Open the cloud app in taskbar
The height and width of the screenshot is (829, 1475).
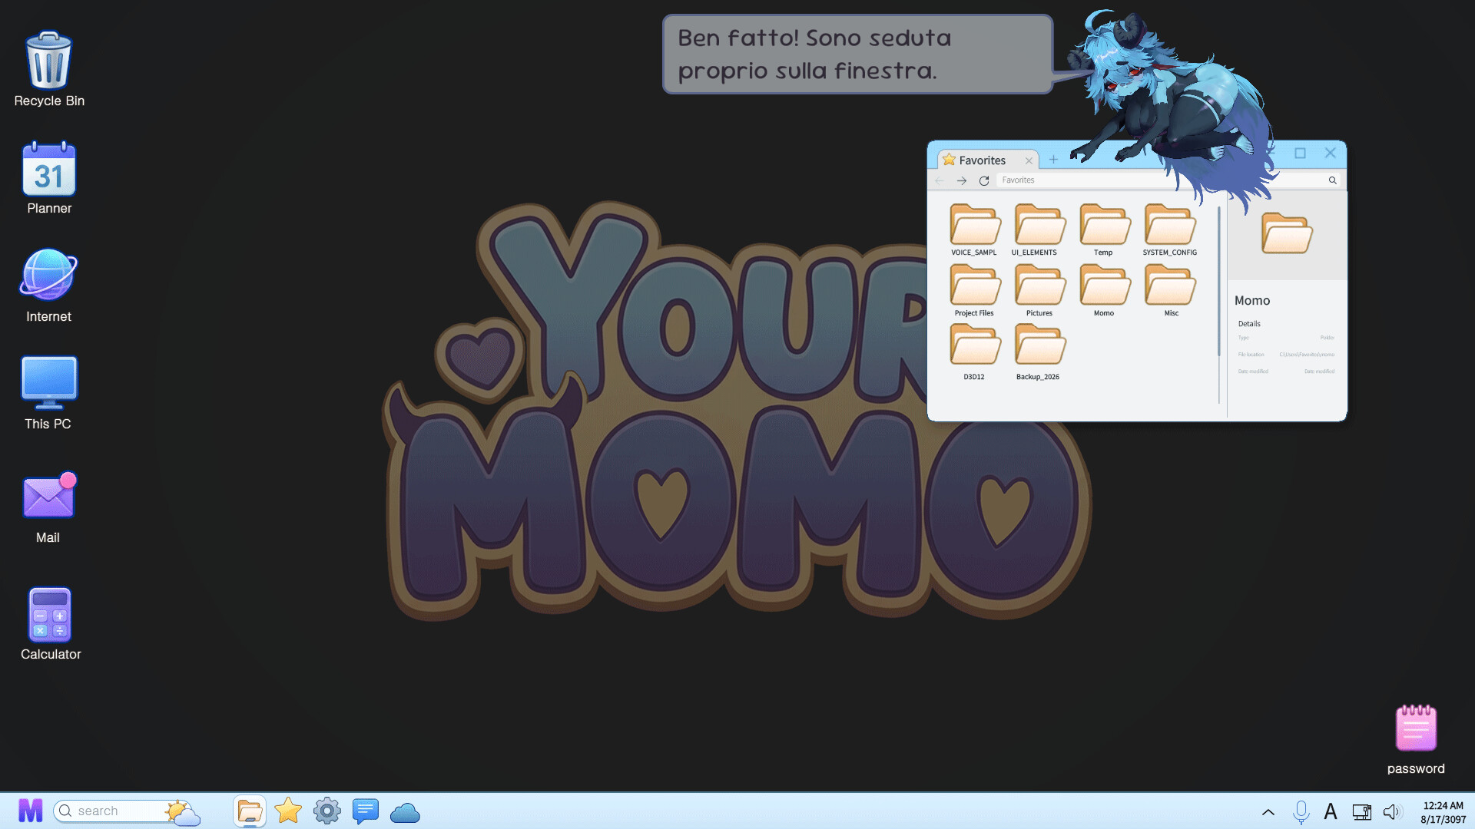pyautogui.click(x=405, y=812)
